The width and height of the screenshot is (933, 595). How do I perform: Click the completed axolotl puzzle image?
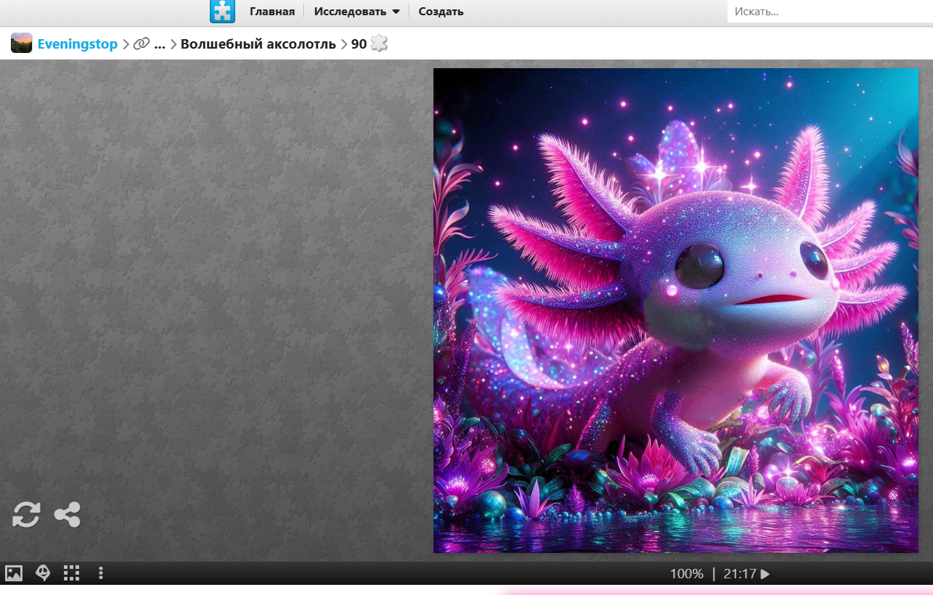coord(675,311)
